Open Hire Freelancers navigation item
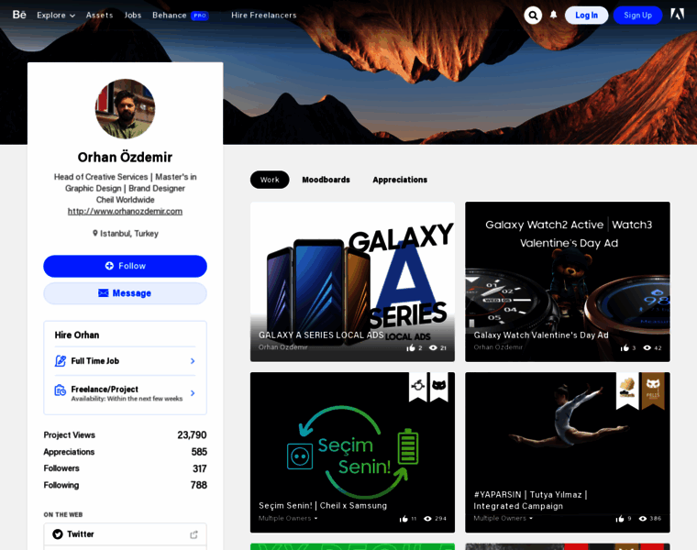The width and height of the screenshot is (697, 550). tap(263, 15)
